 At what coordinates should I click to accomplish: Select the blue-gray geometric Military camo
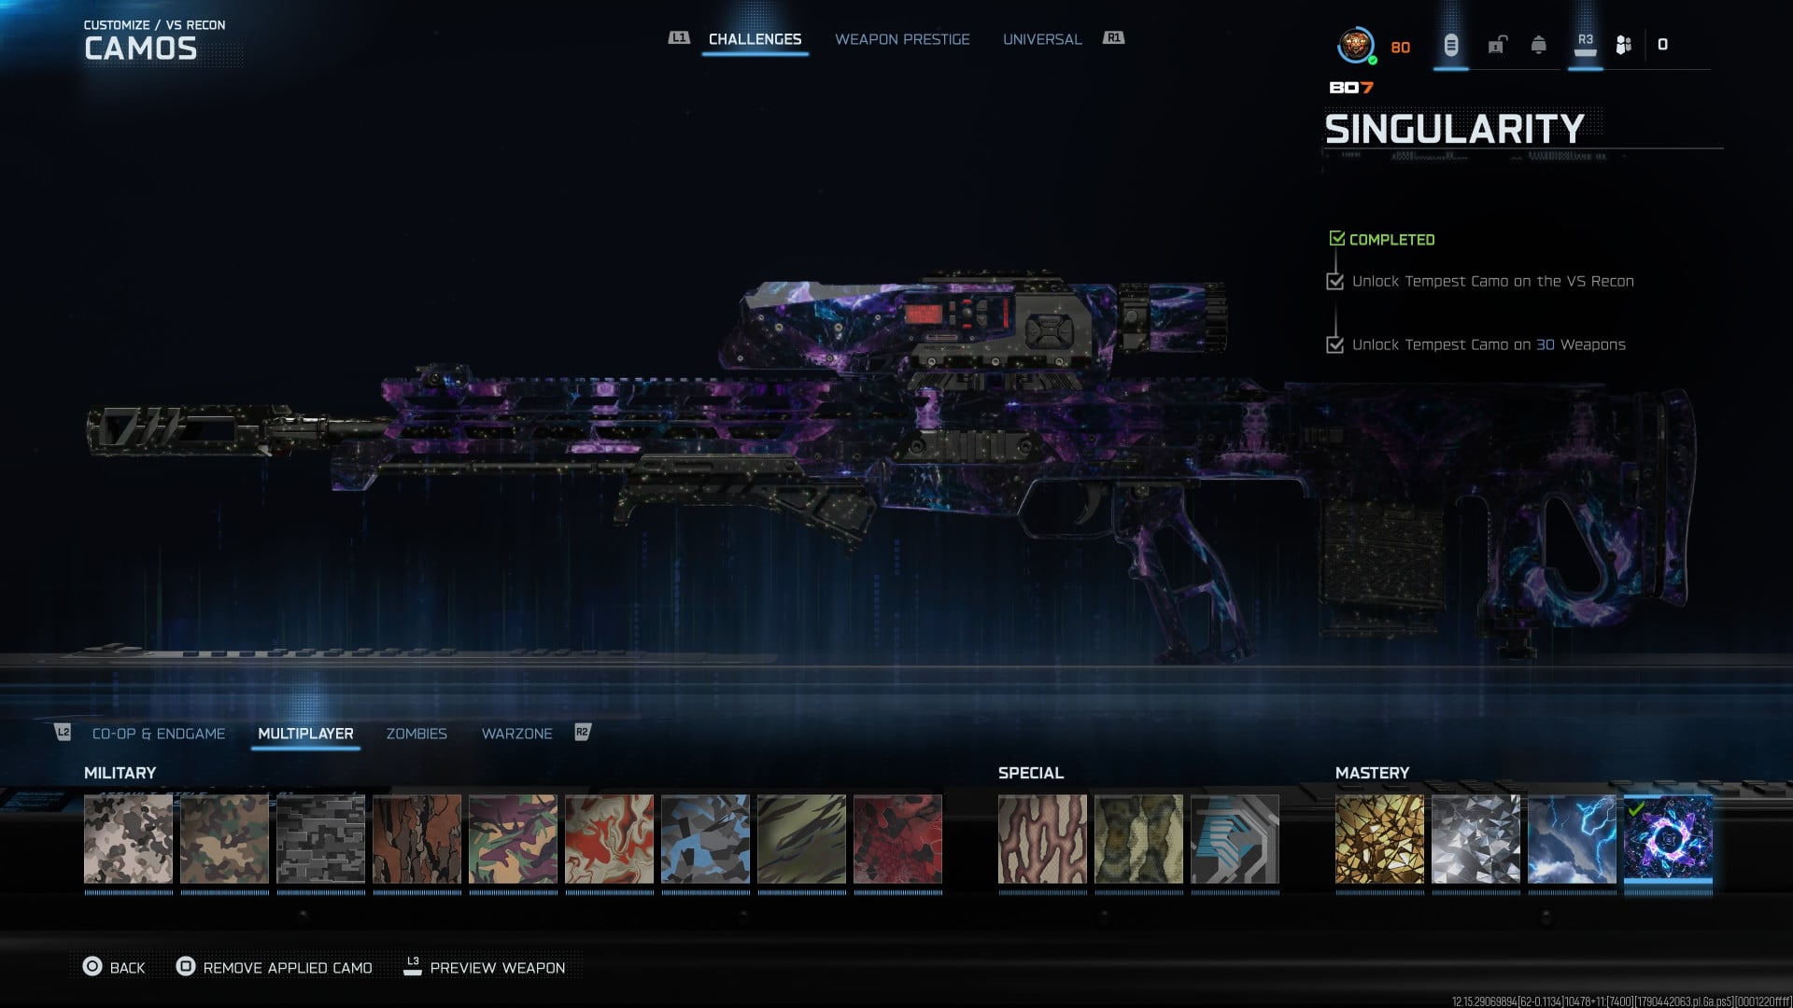(705, 839)
